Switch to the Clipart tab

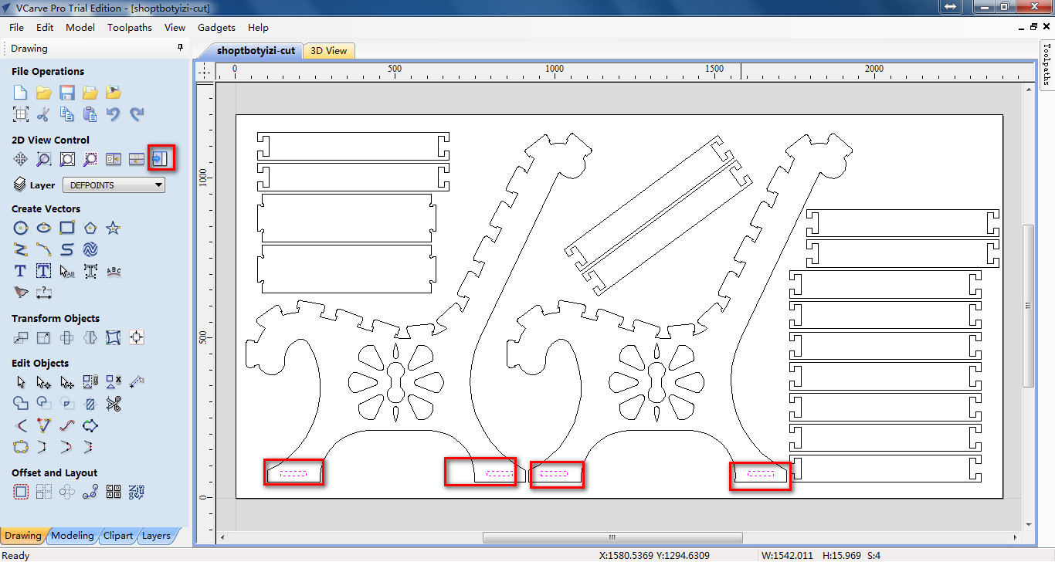coord(117,536)
